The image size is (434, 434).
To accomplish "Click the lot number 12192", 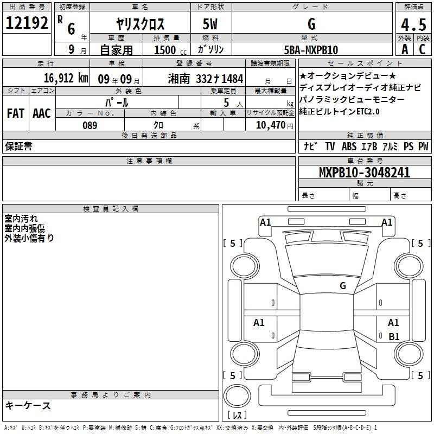I will click(27, 23).
